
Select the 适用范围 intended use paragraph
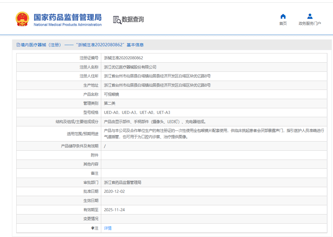pos(214,133)
